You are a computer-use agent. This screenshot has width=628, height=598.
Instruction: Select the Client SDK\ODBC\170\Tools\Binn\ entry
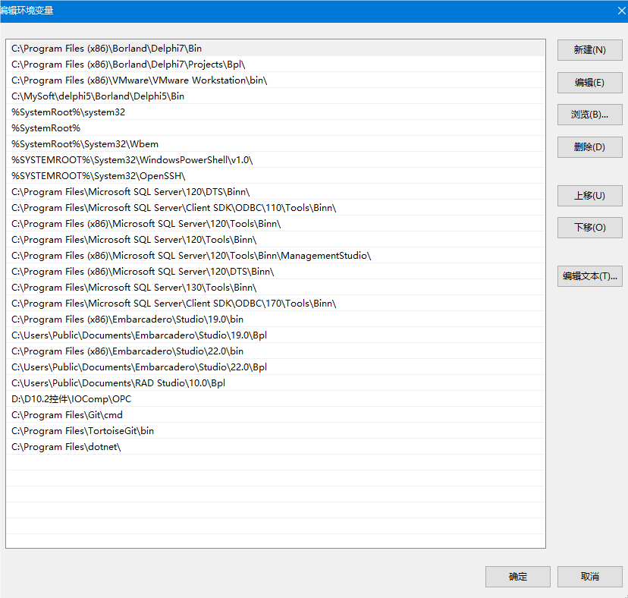pyautogui.click(x=275, y=304)
